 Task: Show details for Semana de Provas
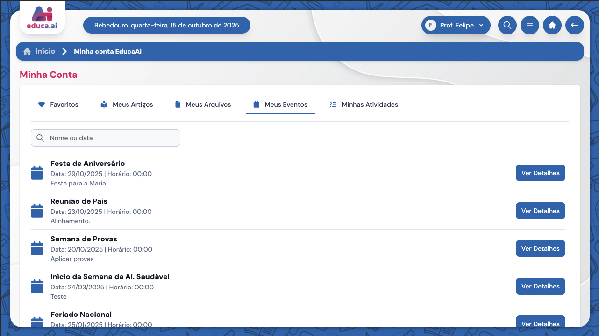pyautogui.click(x=540, y=248)
